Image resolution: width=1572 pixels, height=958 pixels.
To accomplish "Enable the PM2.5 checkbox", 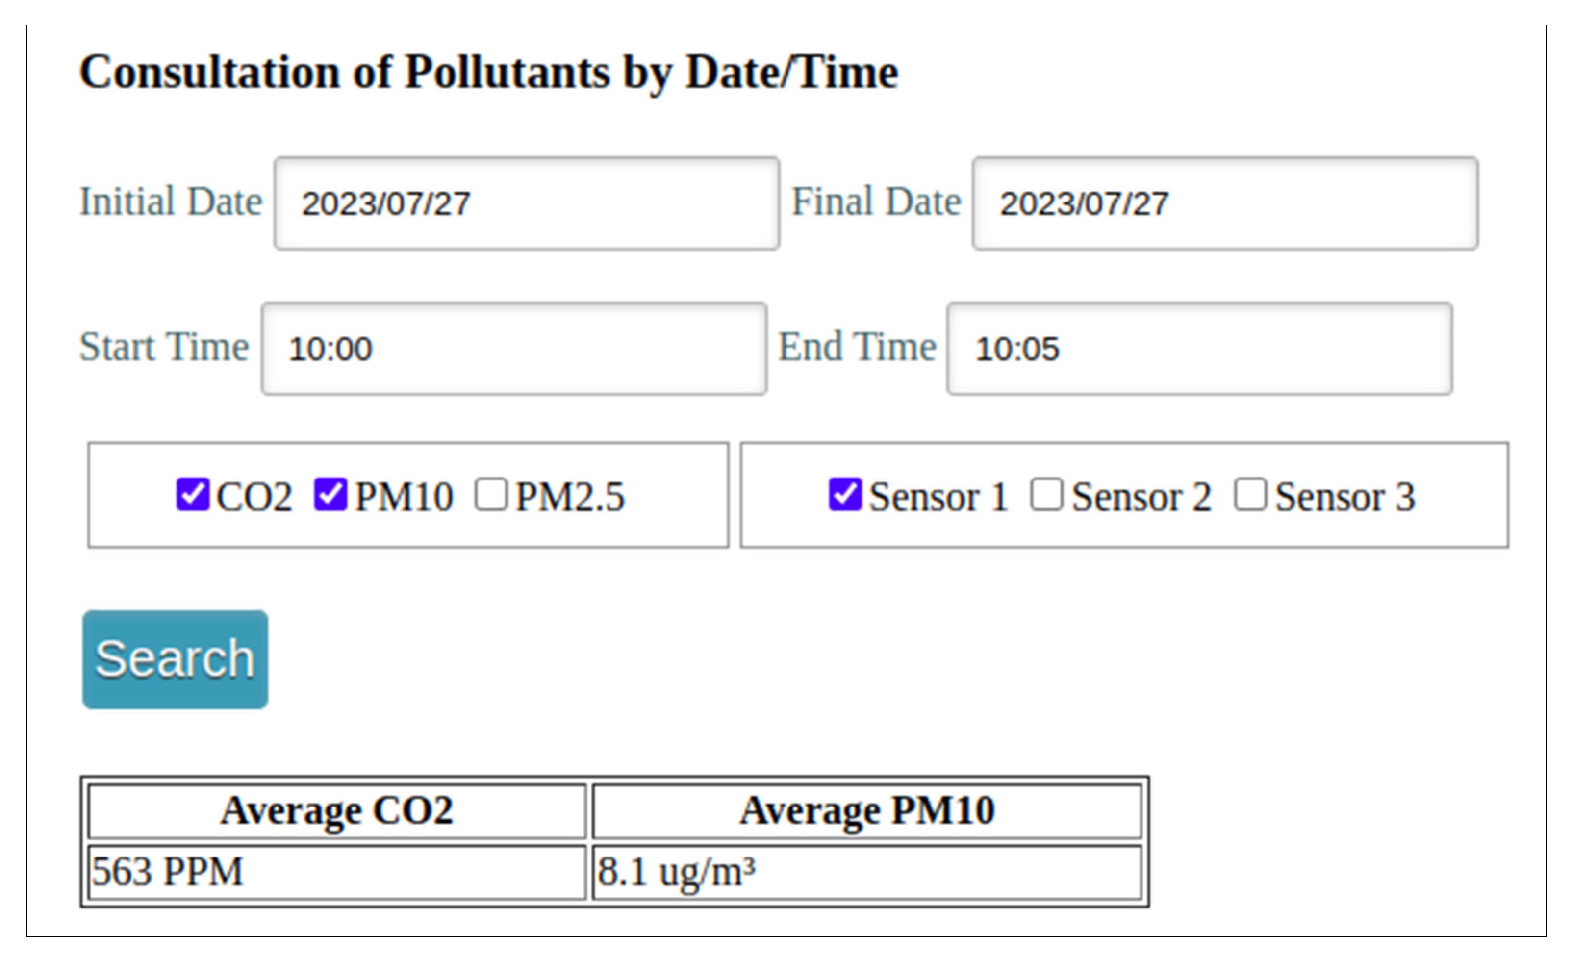I will tap(491, 494).
